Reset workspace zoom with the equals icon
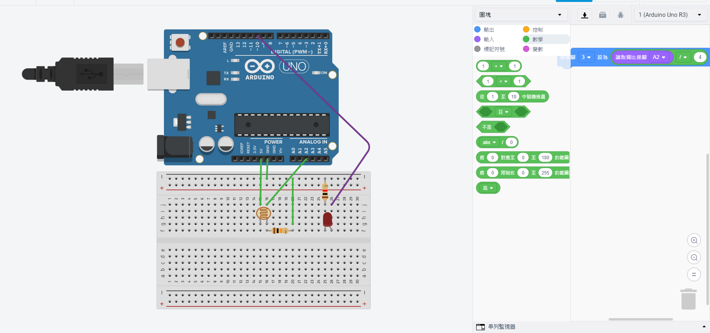The image size is (710, 333). (694, 274)
